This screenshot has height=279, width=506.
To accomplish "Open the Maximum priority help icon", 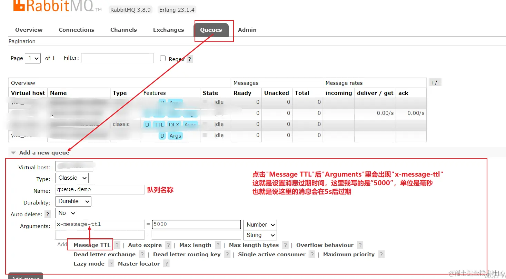I will point(381,255).
